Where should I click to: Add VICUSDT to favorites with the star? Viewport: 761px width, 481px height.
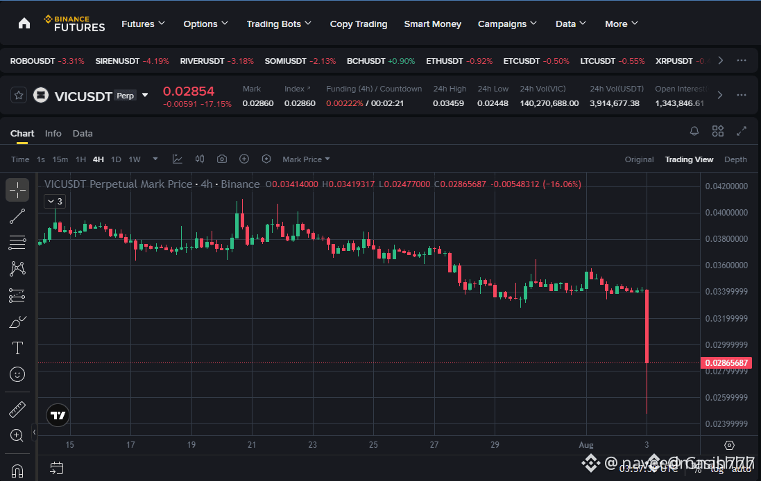click(x=19, y=95)
